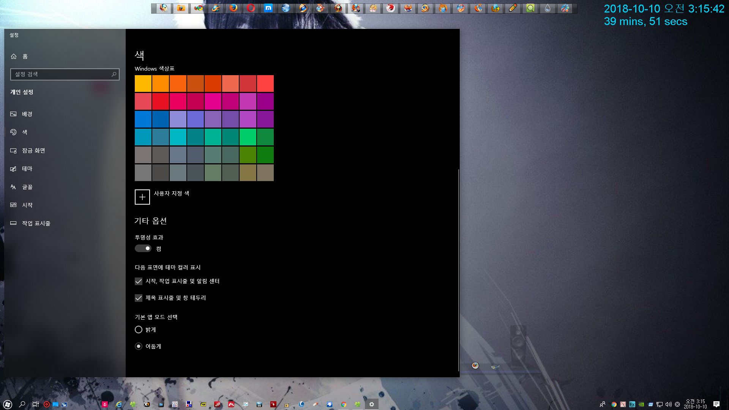Viewport: 729px width, 410px height.
Task: Open the Fx tray icon
Action: click(632, 404)
